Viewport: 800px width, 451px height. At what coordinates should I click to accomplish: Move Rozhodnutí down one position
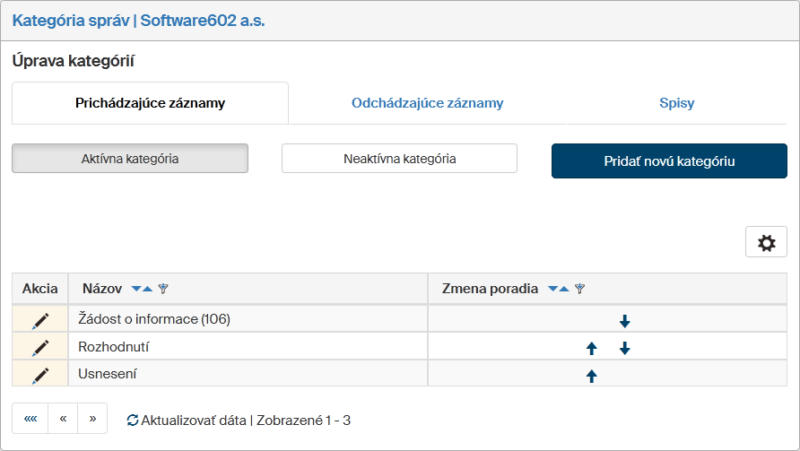pyautogui.click(x=624, y=349)
